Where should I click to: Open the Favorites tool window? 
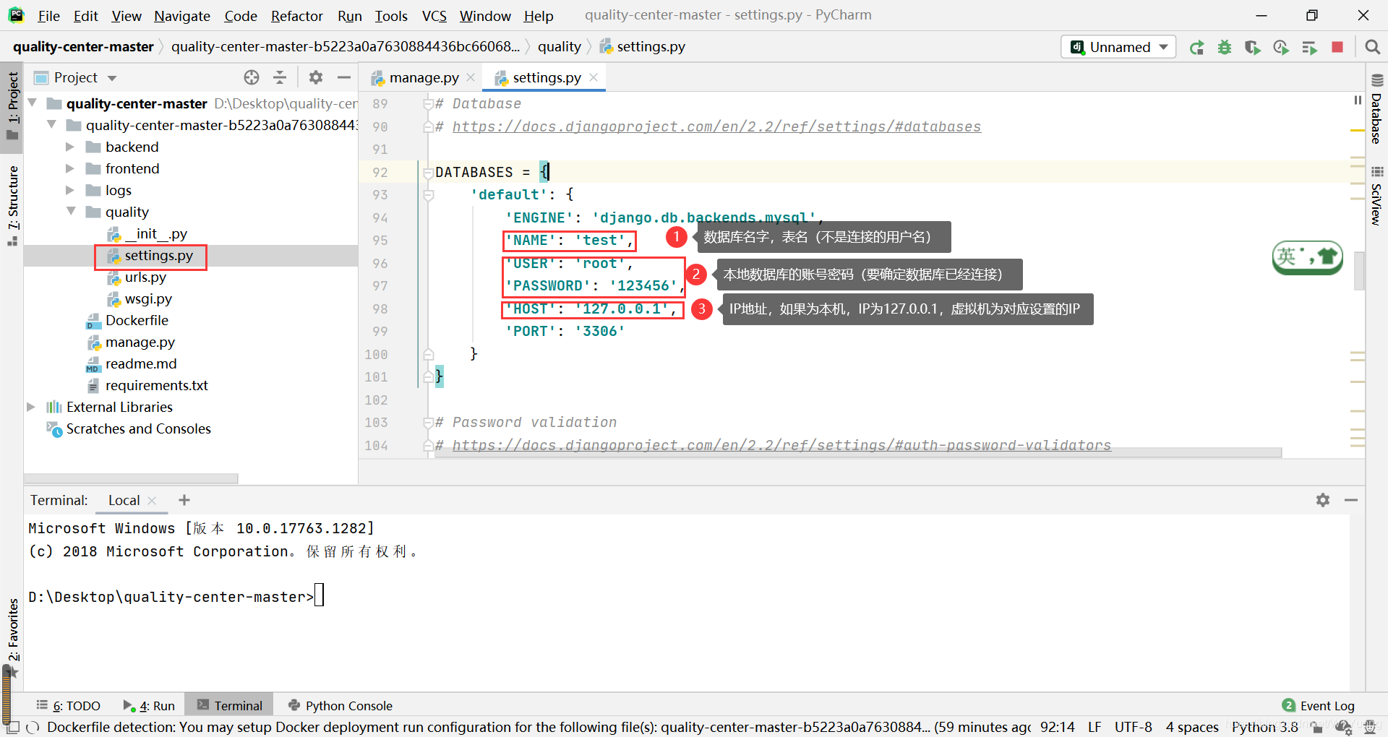pyautogui.click(x=12, y=637)
